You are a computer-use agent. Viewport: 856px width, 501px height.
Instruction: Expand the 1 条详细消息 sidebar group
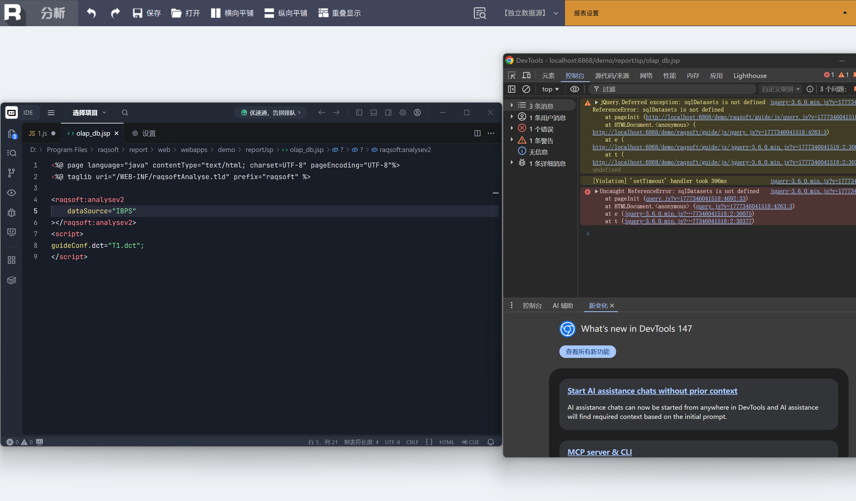coord(512,162)
